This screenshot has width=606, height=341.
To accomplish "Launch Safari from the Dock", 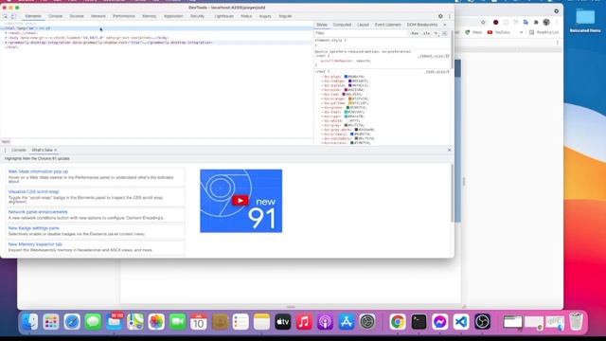I will click(72, 322).
